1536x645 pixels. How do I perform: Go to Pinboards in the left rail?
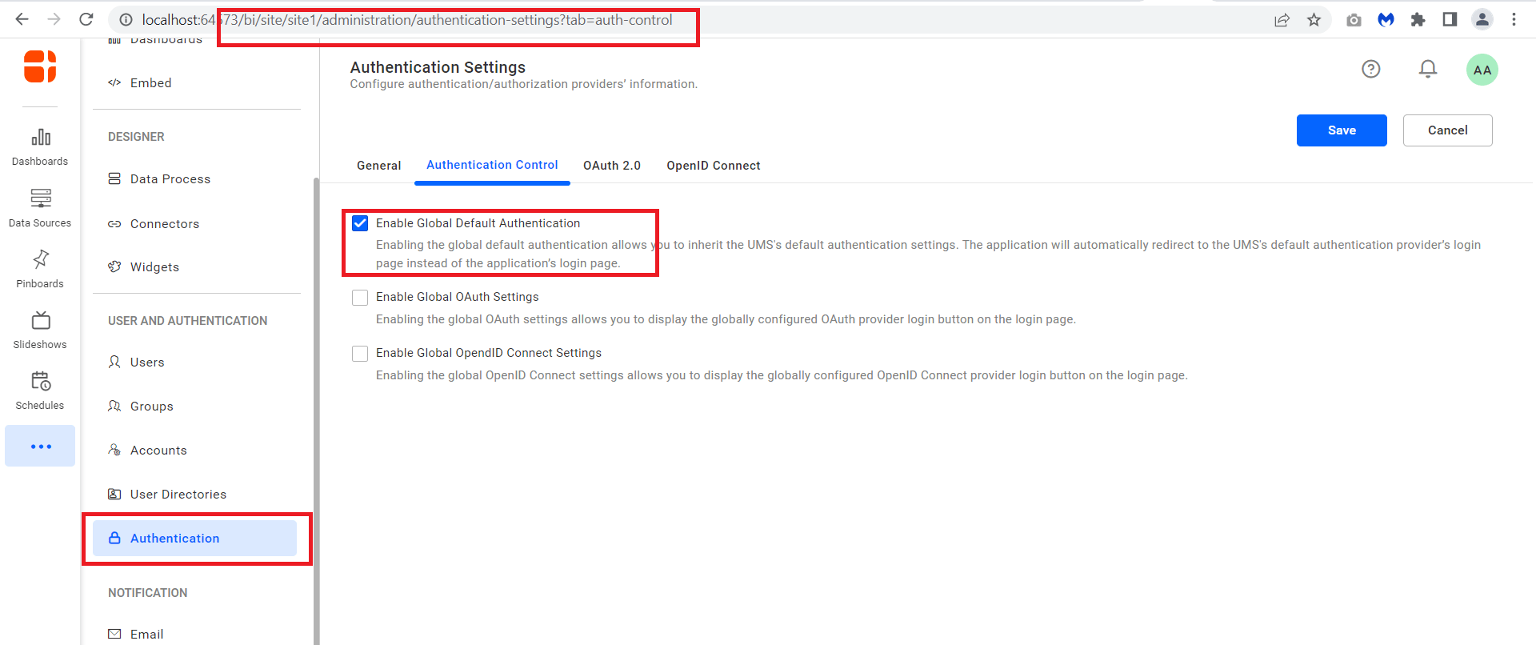point(40,269)
